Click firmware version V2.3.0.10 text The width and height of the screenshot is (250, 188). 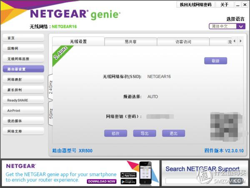(x=234, y=150)
